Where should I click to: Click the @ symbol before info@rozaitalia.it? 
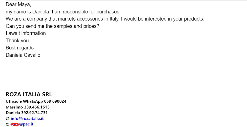pyautogui.click(x=8, y=119)
